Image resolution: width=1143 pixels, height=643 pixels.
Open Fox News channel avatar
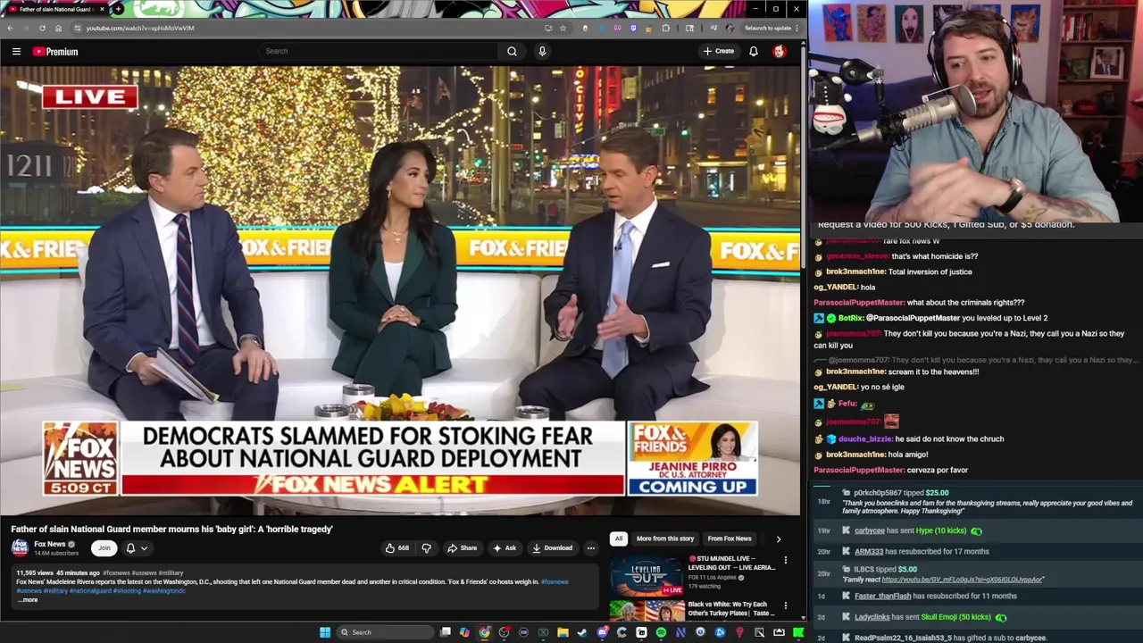click(x=20, y=548)
